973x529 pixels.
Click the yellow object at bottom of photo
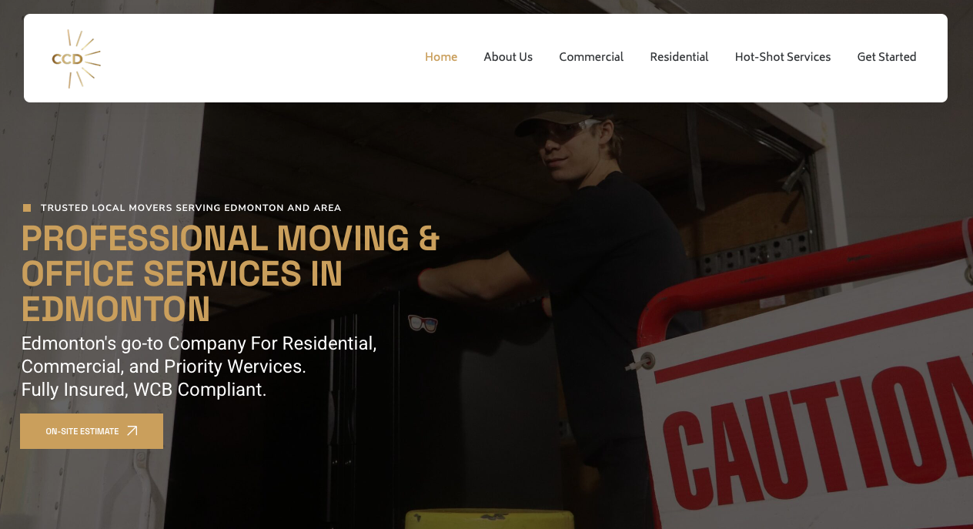pyautogui.click(x=490, y=519)
